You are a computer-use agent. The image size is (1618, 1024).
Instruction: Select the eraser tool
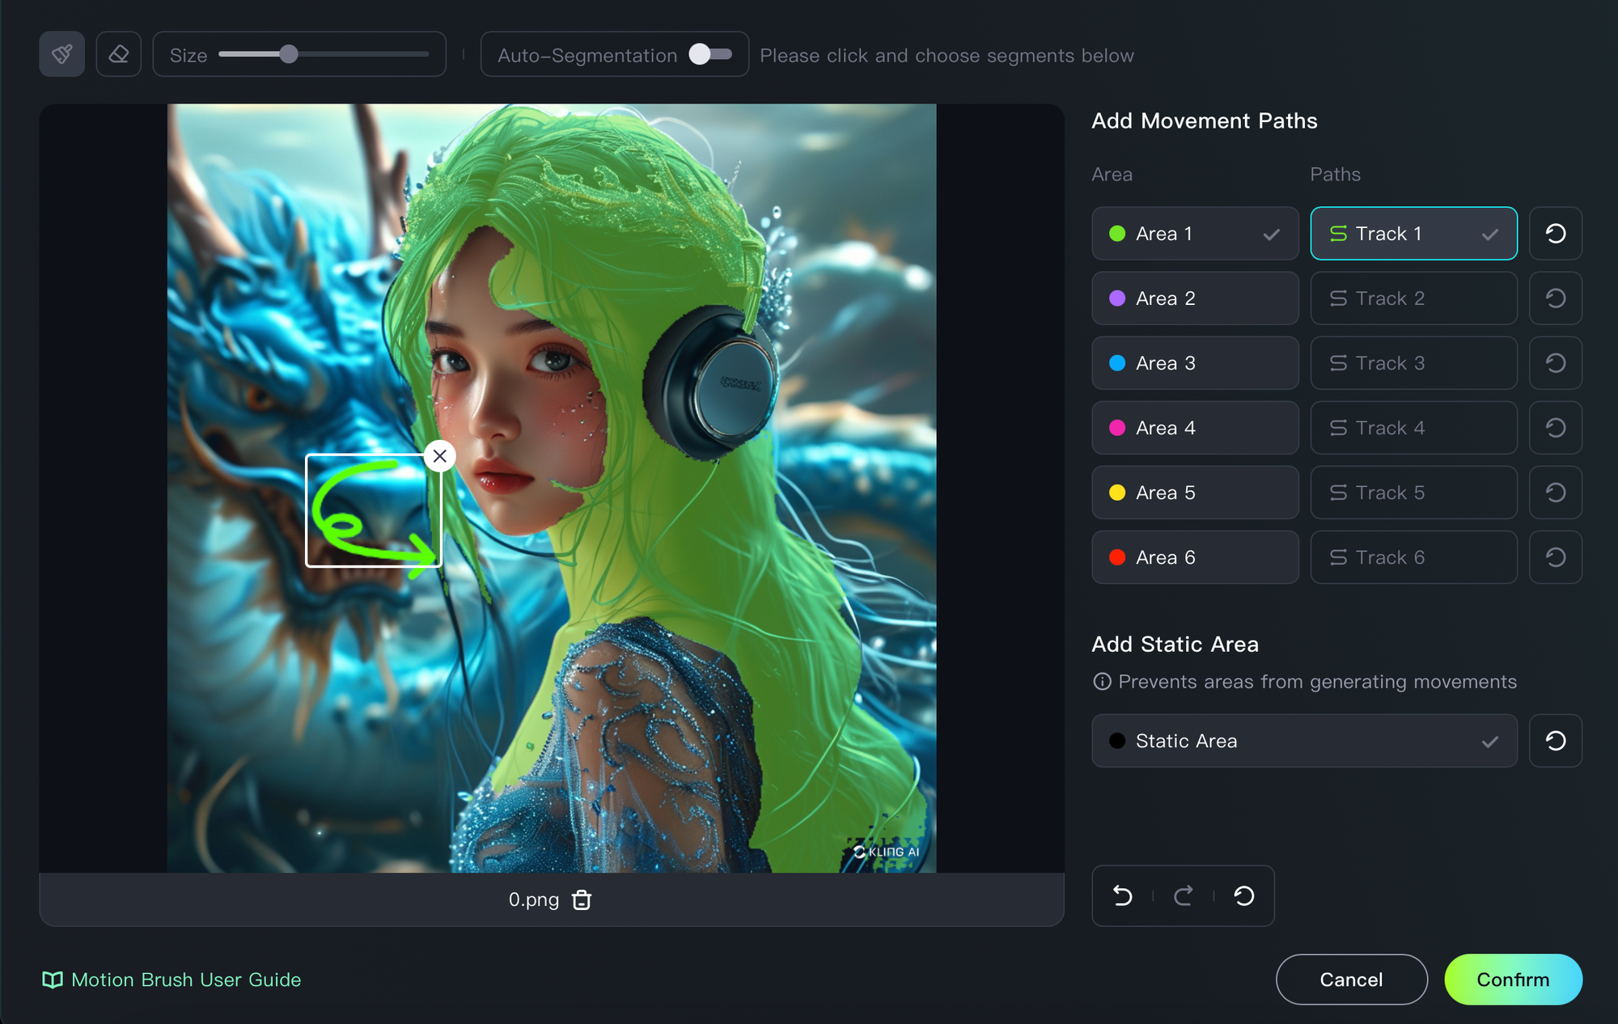click(119, 54)
